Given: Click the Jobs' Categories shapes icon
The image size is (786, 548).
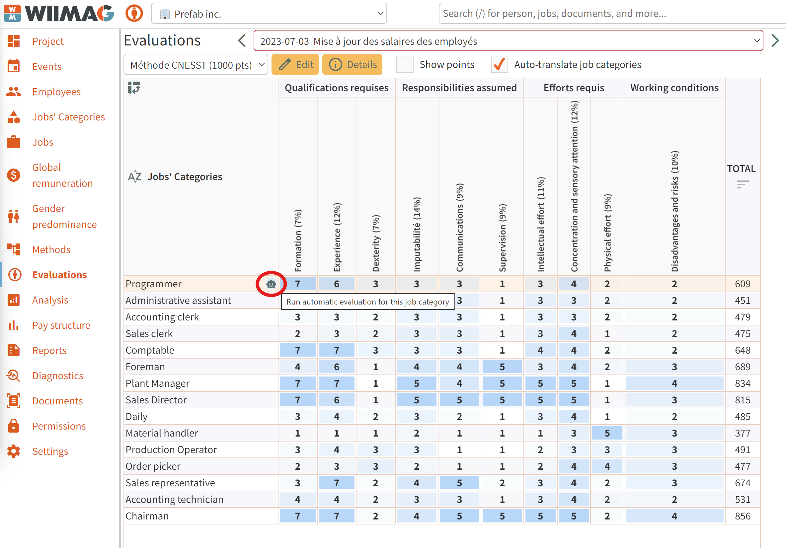Looking at the screenshot, I should (14, 117).
